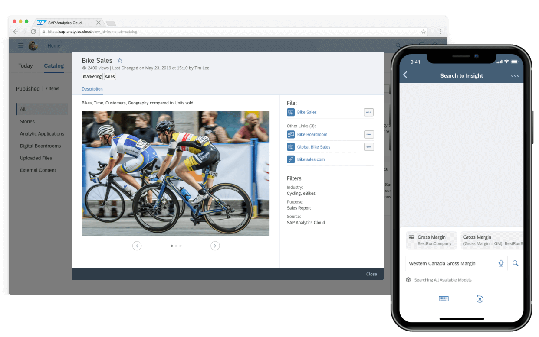Open the browser three-dot menu
Viewport: 539px width, 337px height.
pos(440,32)
